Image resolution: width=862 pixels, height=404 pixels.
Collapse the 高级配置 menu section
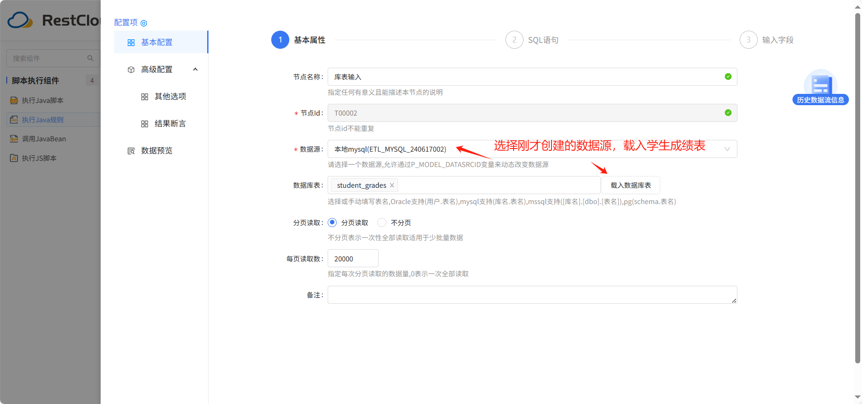click(x=195, y=70)
